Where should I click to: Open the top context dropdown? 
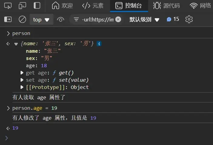41,20
